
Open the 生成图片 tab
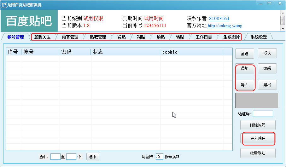pos(231,37)
